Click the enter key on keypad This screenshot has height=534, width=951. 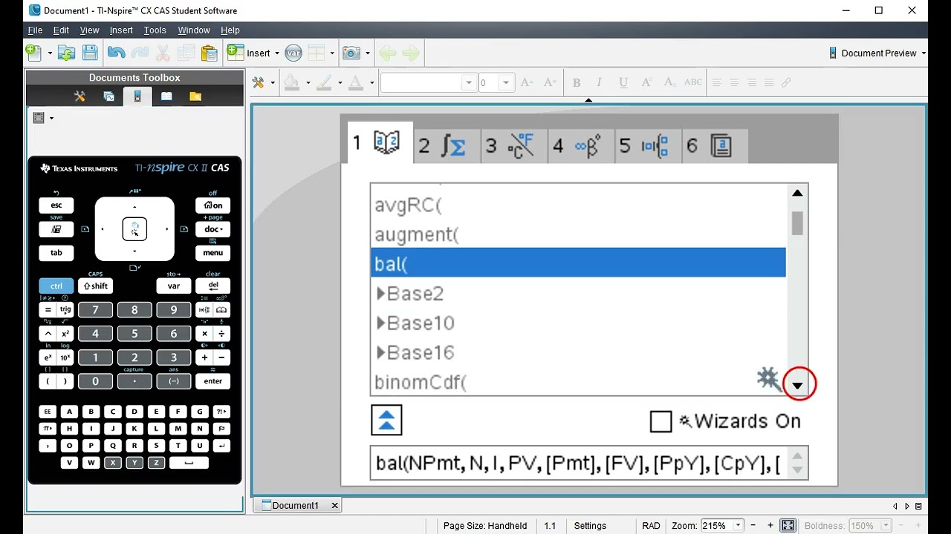point(213,381)
